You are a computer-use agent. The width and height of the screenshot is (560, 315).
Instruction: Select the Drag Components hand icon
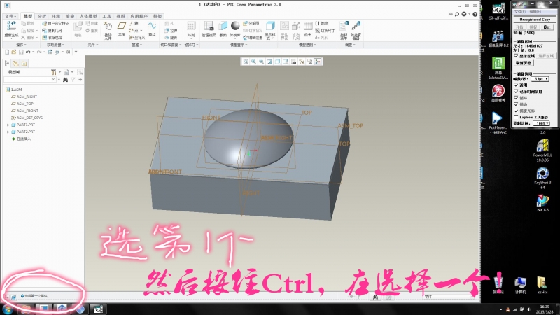click(108, 26)
